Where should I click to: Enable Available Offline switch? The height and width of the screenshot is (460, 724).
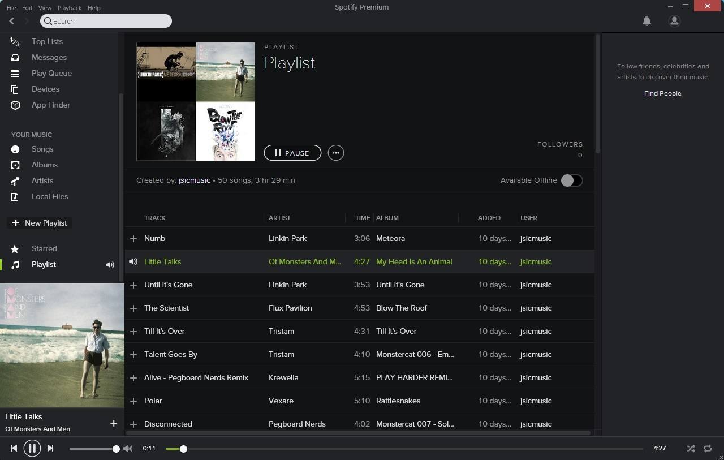[572, 180]
